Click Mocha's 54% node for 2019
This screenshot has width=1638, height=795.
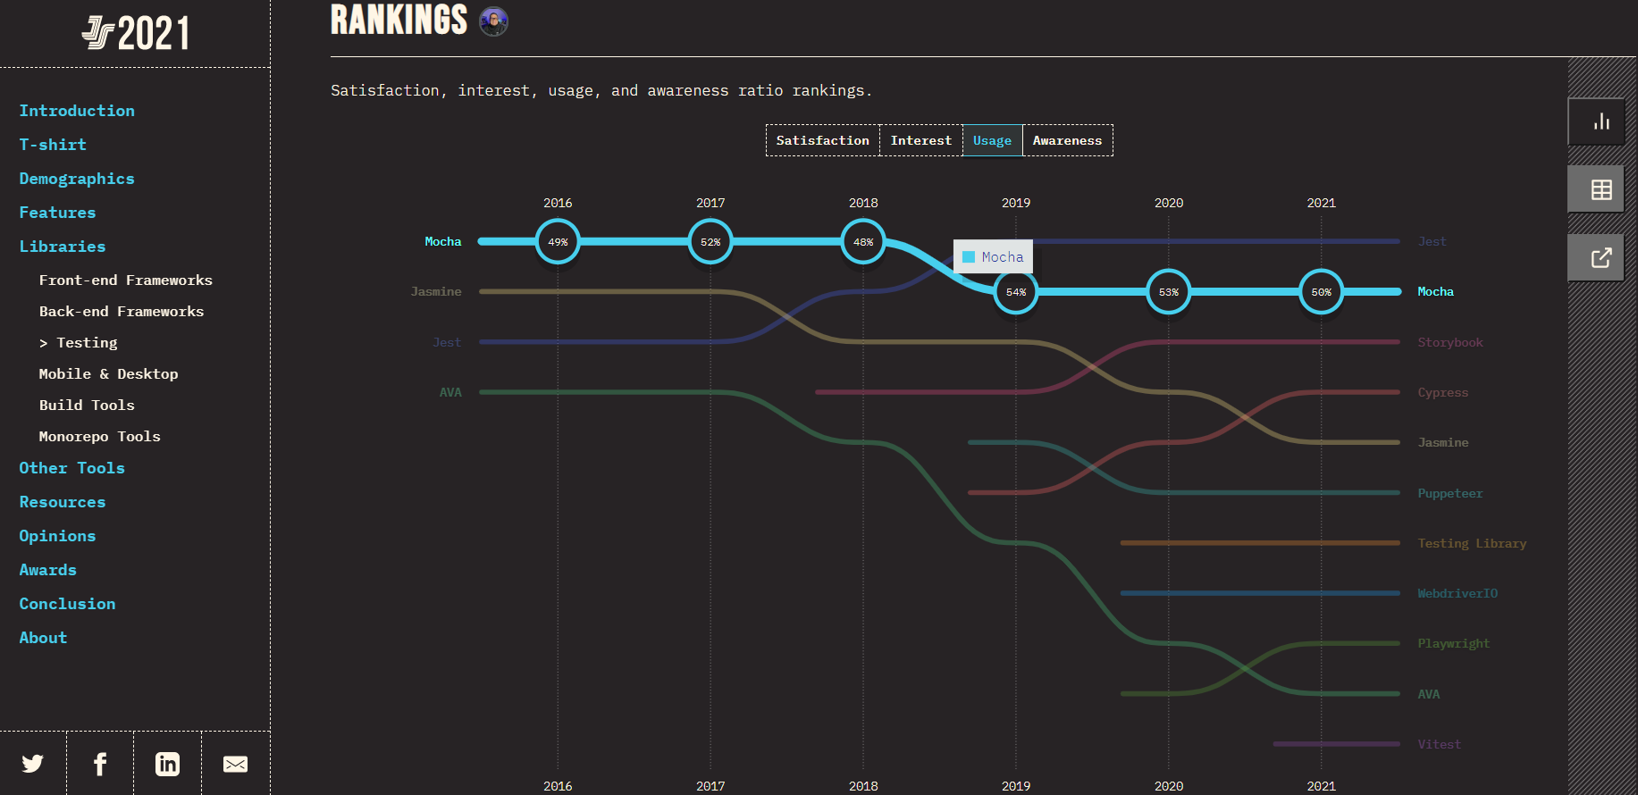pos(1016,292)
